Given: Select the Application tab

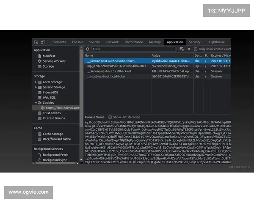Looking at the screenshot, I should click(175, 42).
